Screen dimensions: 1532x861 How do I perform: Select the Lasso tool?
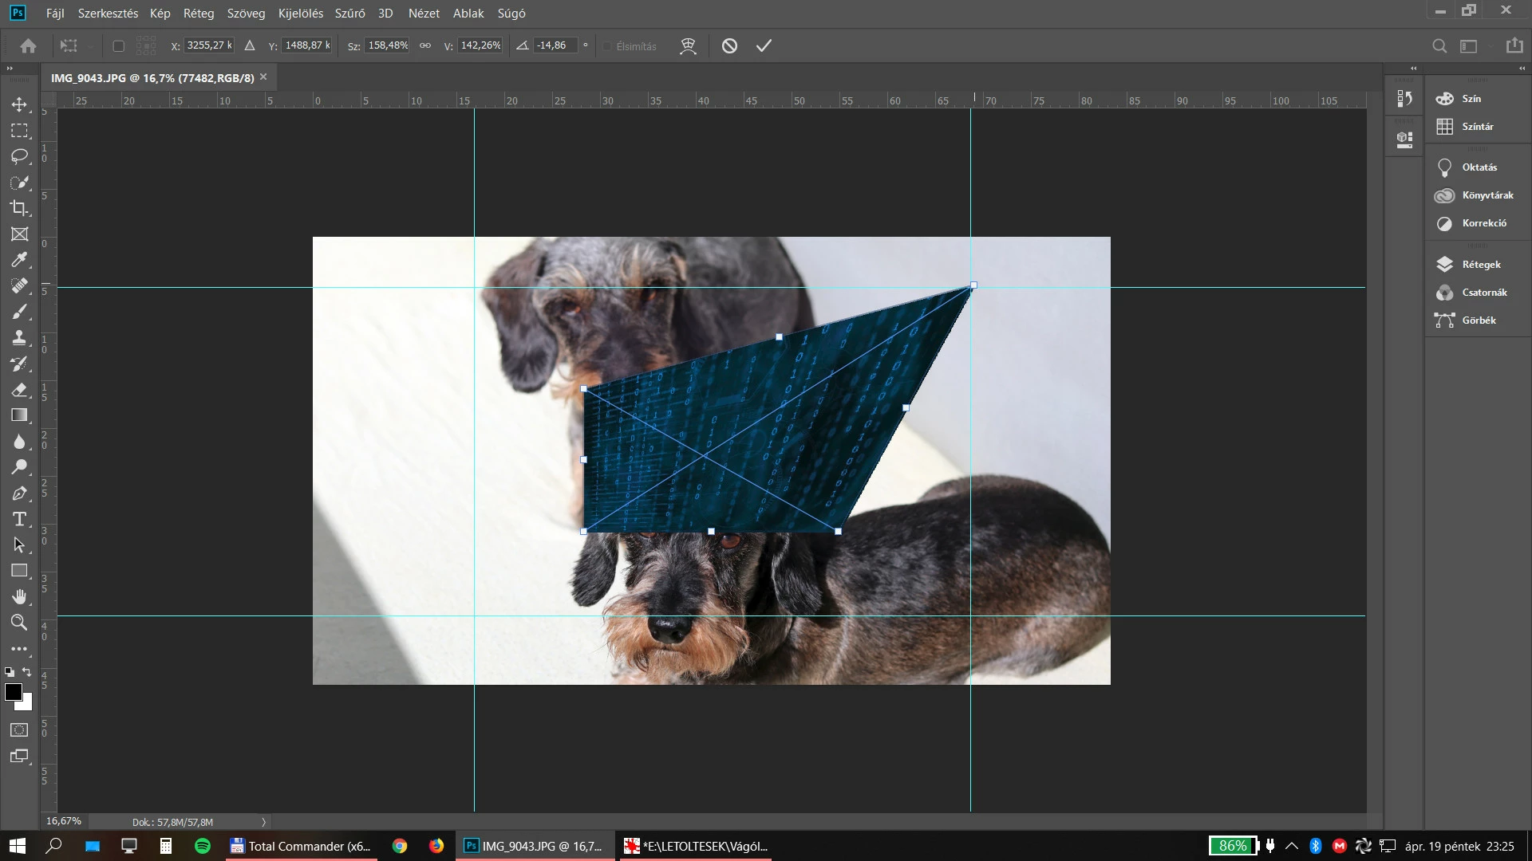[19, 156]
